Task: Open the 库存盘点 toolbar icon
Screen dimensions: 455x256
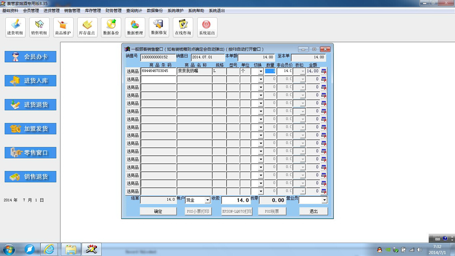Action: [x=87, y=27]
